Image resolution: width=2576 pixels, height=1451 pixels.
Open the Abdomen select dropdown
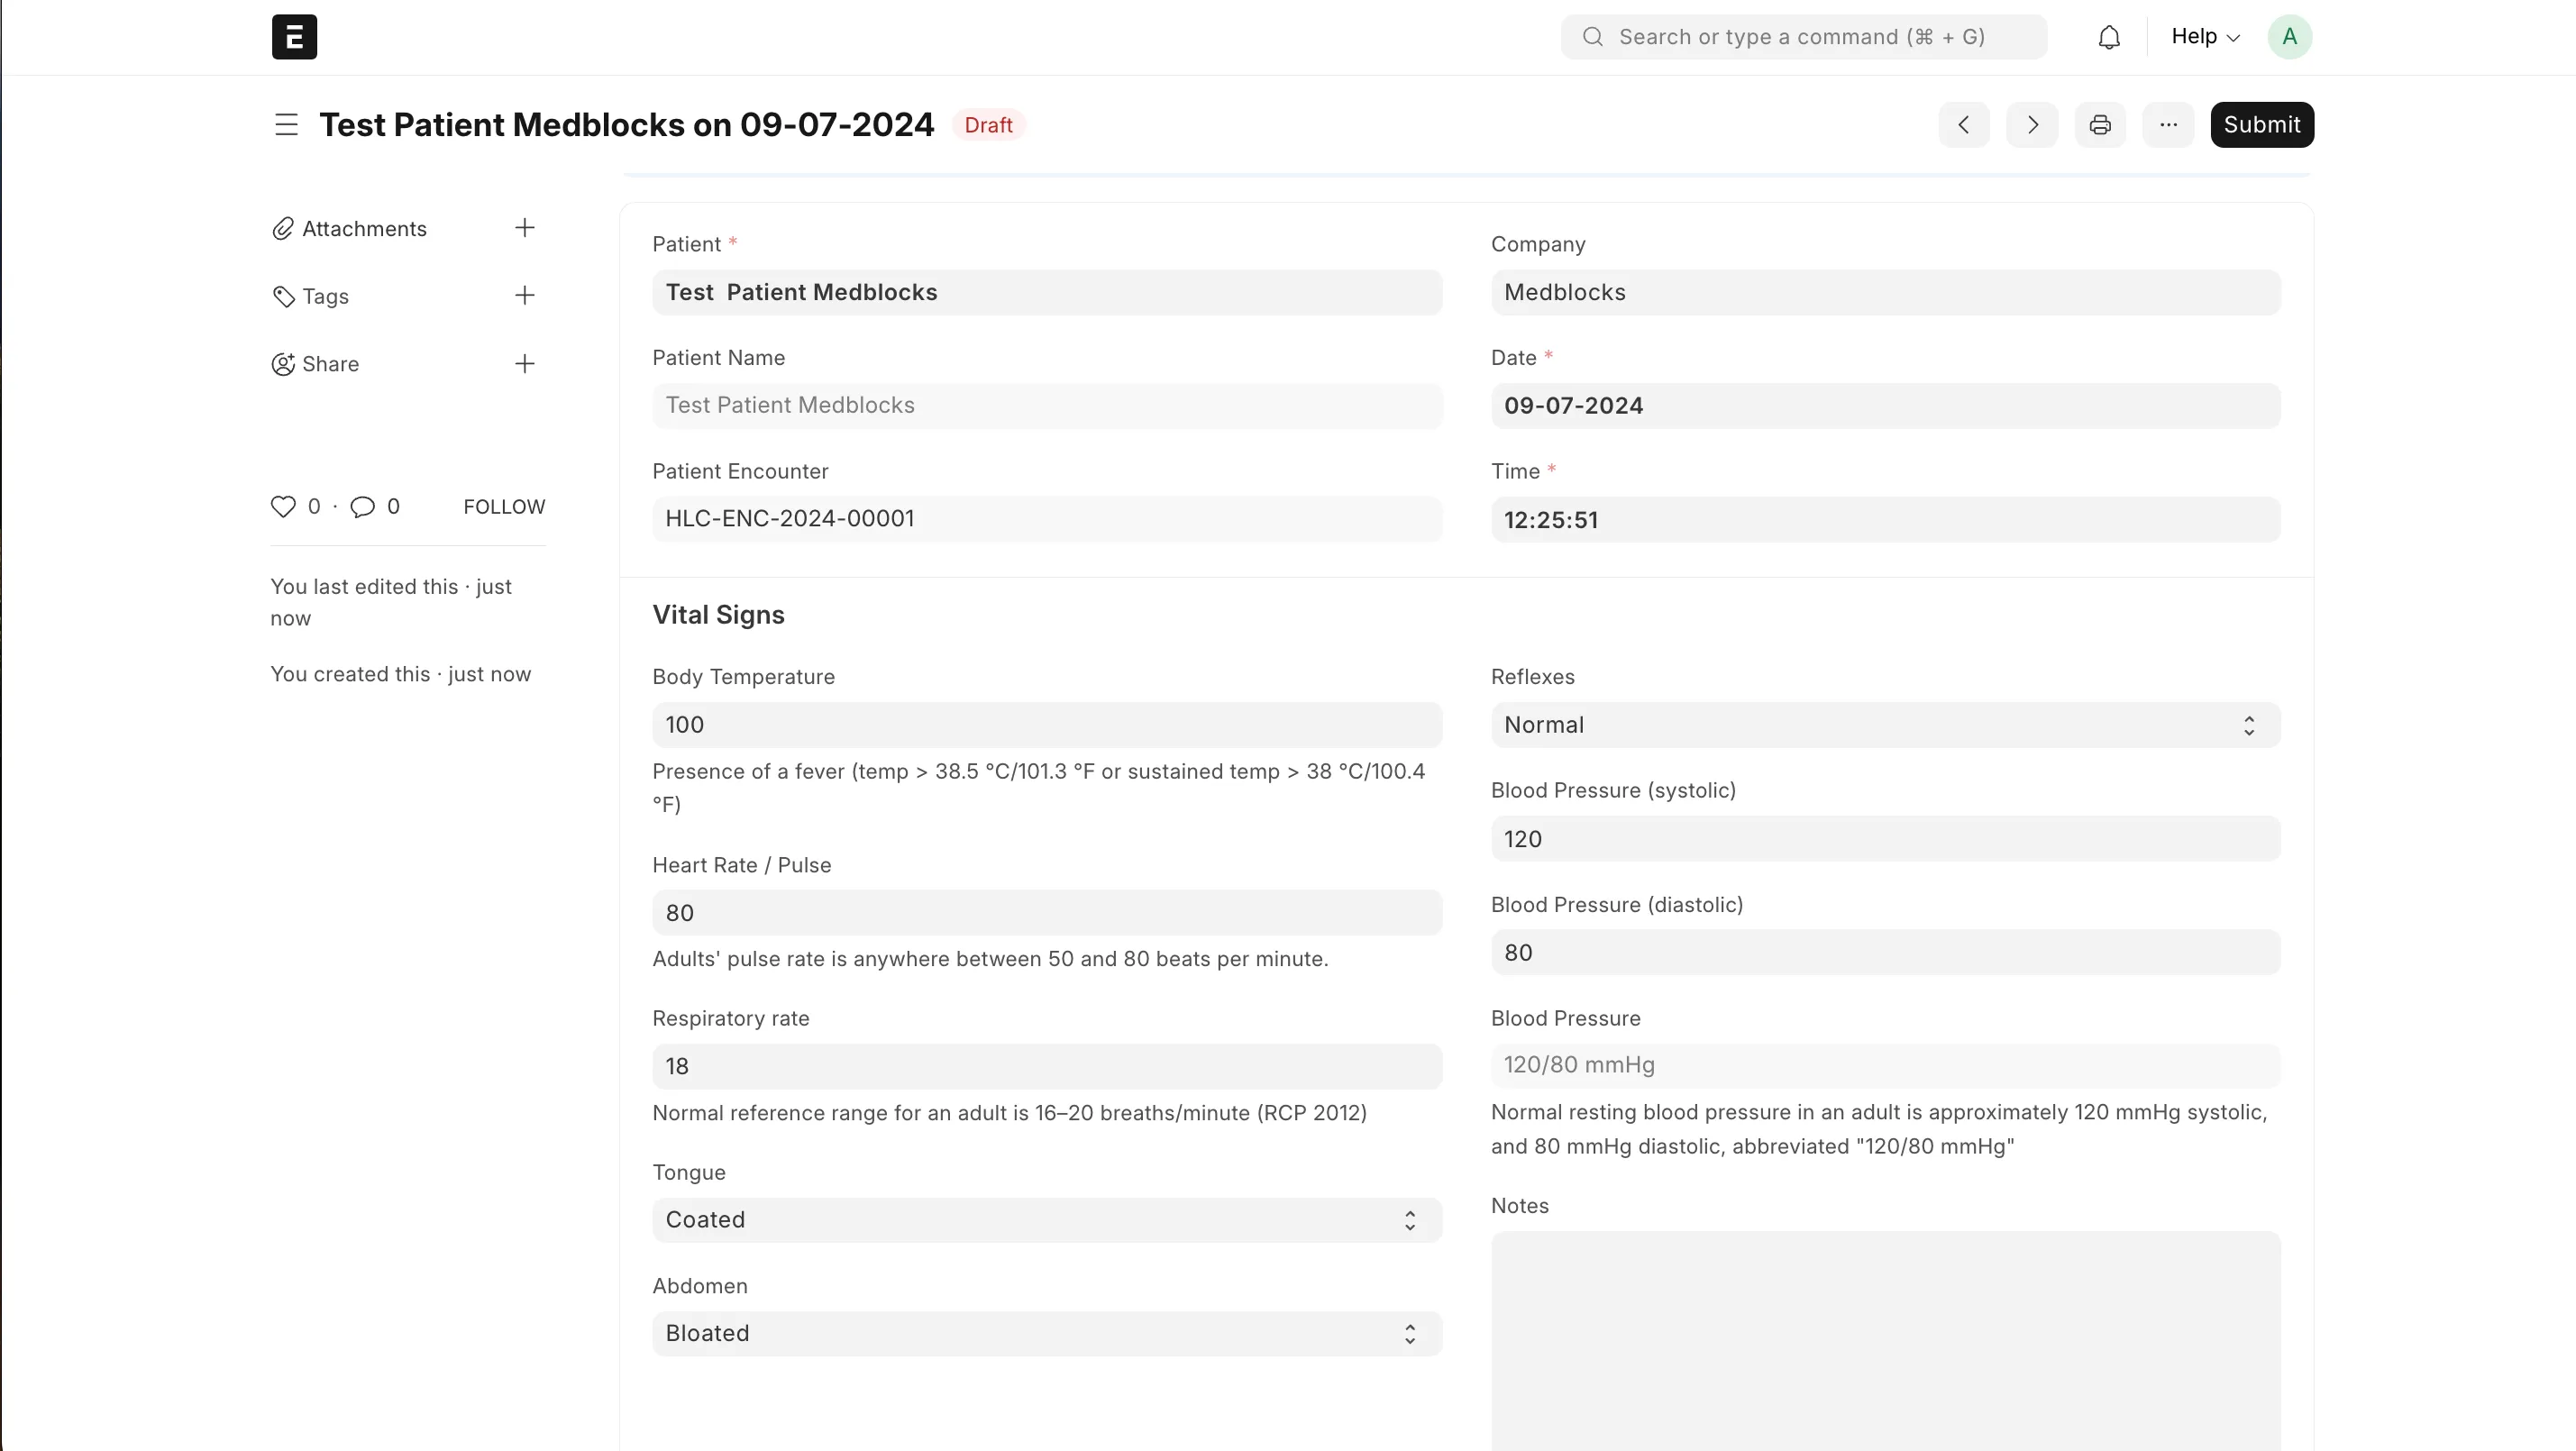[x=1046, y=1334]
